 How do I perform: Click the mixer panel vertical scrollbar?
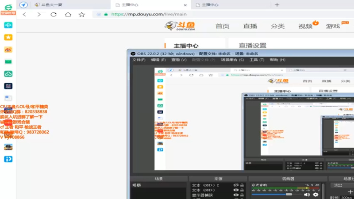(323, 191)
